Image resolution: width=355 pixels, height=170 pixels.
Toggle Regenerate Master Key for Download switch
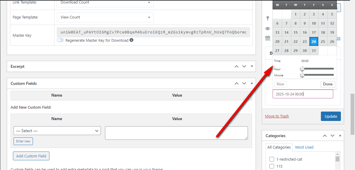click(60, 40)
